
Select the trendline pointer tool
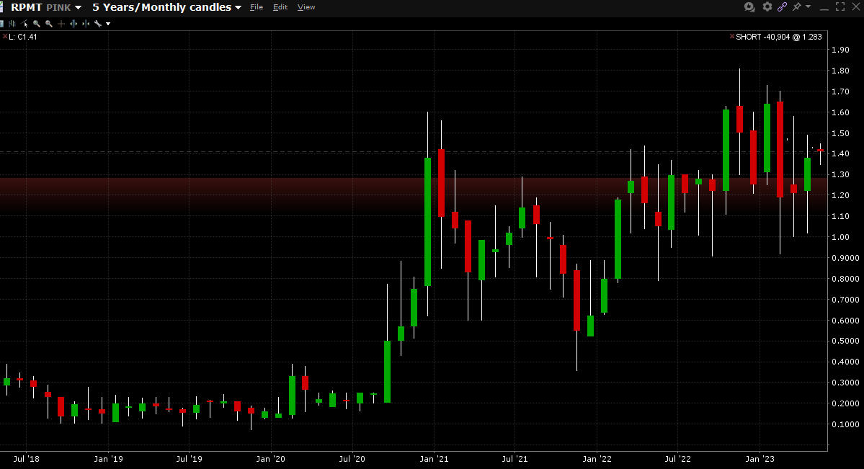[x=25, y=24]
